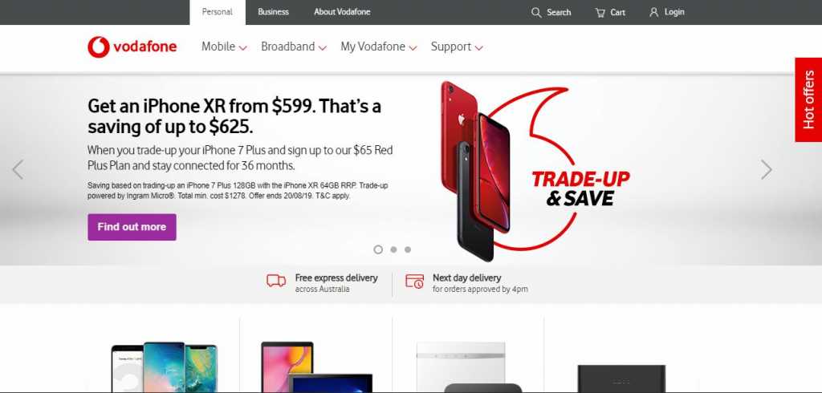Expand the My Vodafone dropdown
822x393 pixels.
pyautogui.click(x=379, y=47)
